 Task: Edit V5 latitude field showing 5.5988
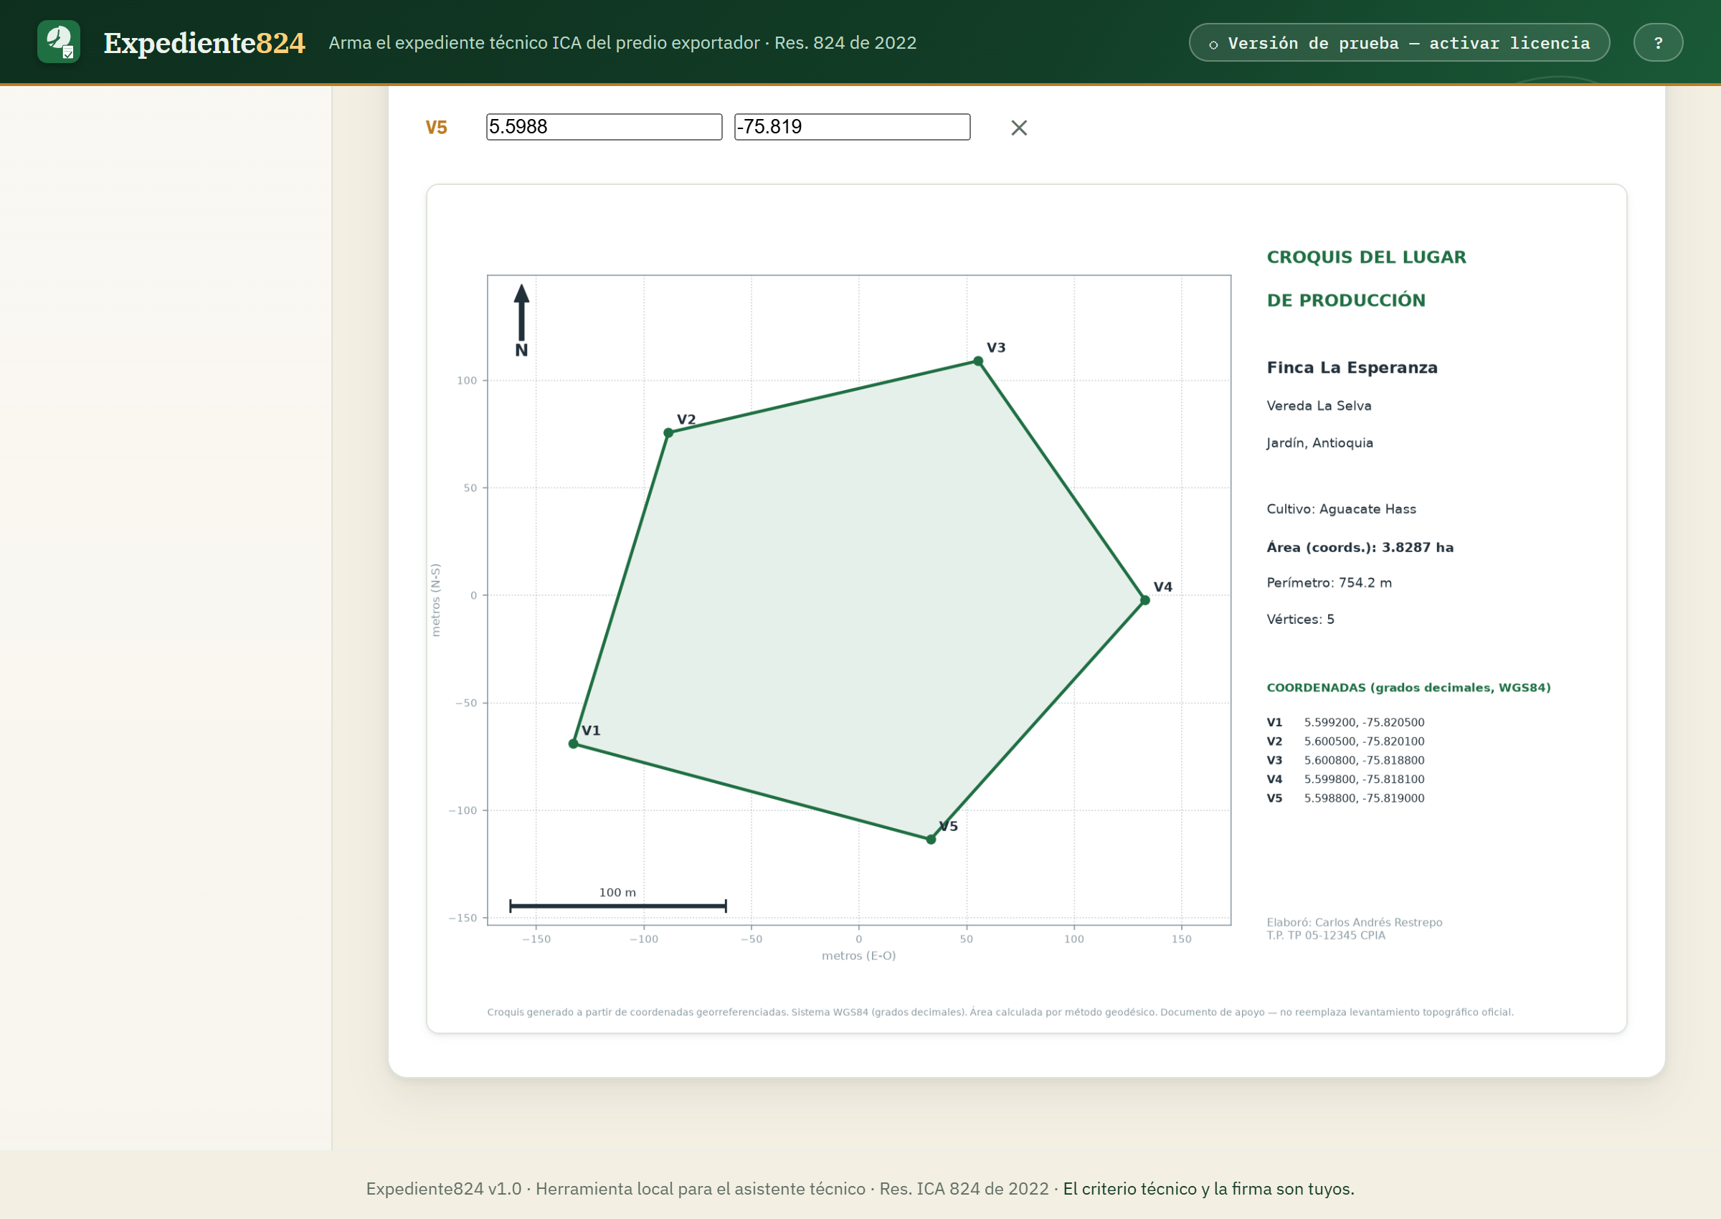click(x=605, y=127)
